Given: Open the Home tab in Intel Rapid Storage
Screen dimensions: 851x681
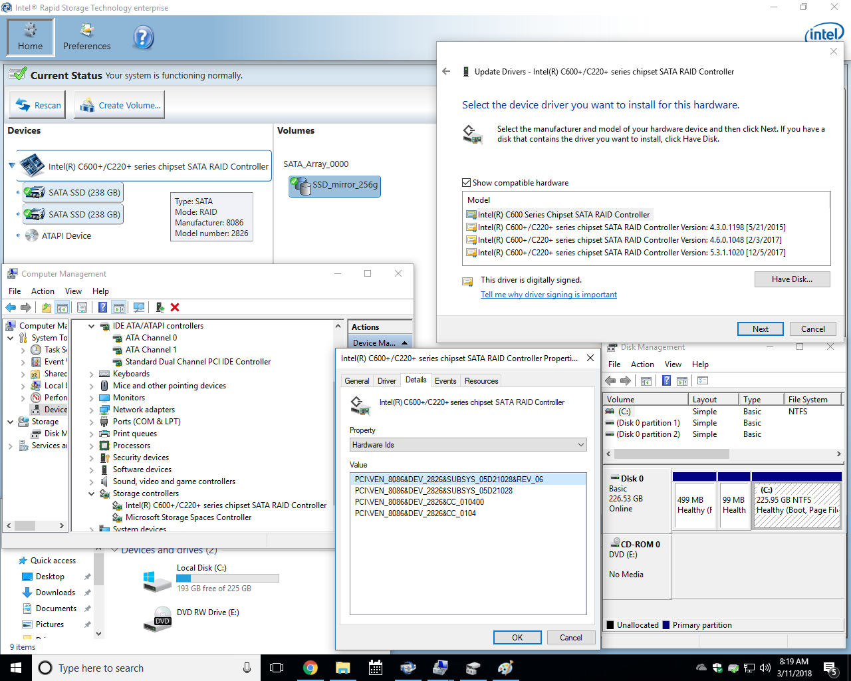Looking at the screenshot, I should [x=31, y=37].
